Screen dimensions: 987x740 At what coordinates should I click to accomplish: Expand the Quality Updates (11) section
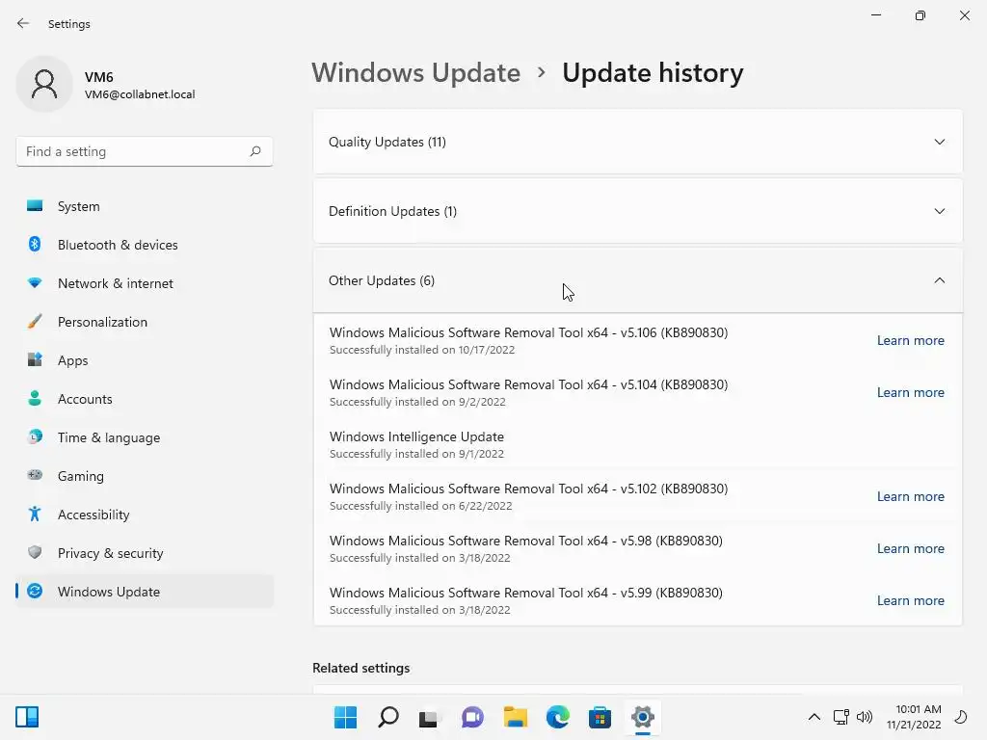pyautogui.click(x=637, y=142)
